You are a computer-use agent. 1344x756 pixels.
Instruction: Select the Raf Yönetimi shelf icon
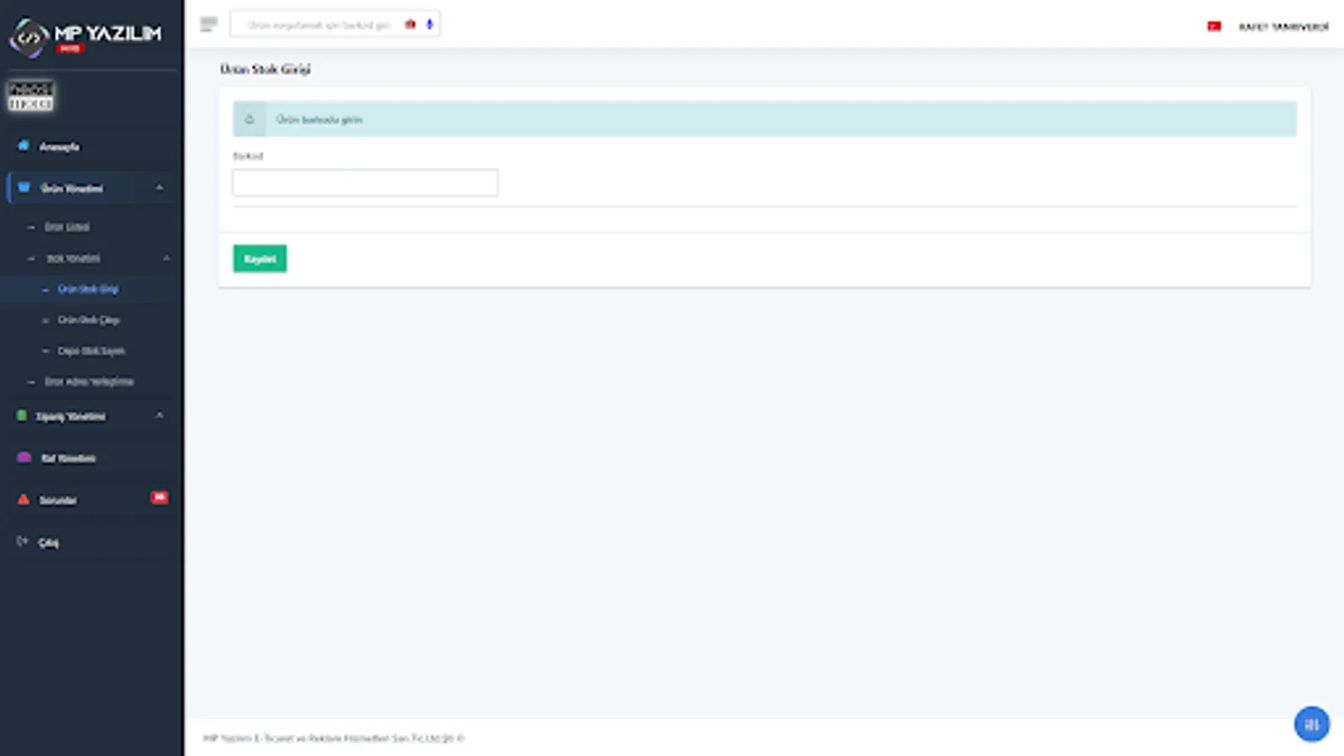22,458
